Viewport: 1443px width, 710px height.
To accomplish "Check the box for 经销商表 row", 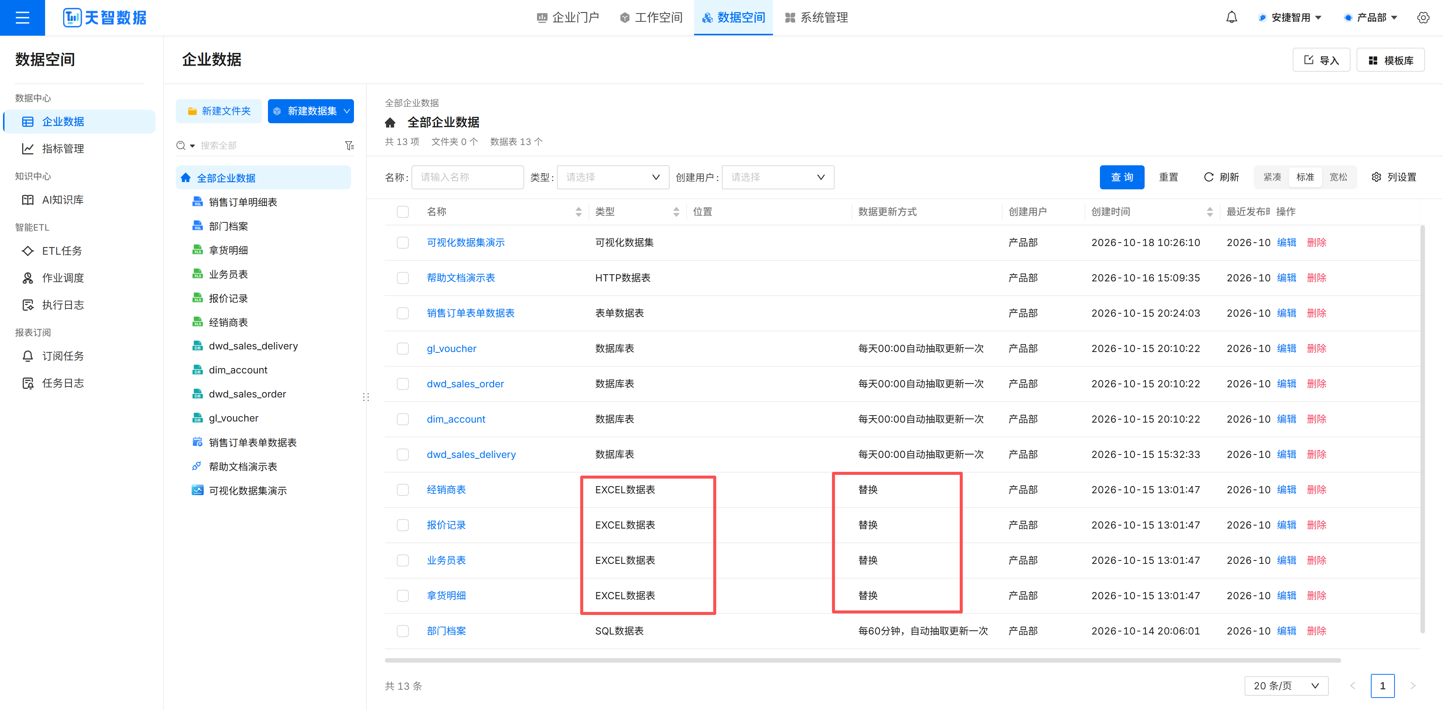I will tap(403, 489).
